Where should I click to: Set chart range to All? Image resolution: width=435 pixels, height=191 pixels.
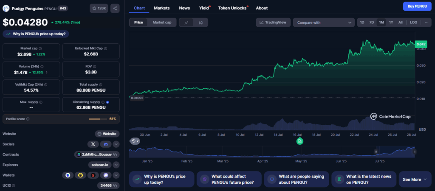click(x=400, y=22)
